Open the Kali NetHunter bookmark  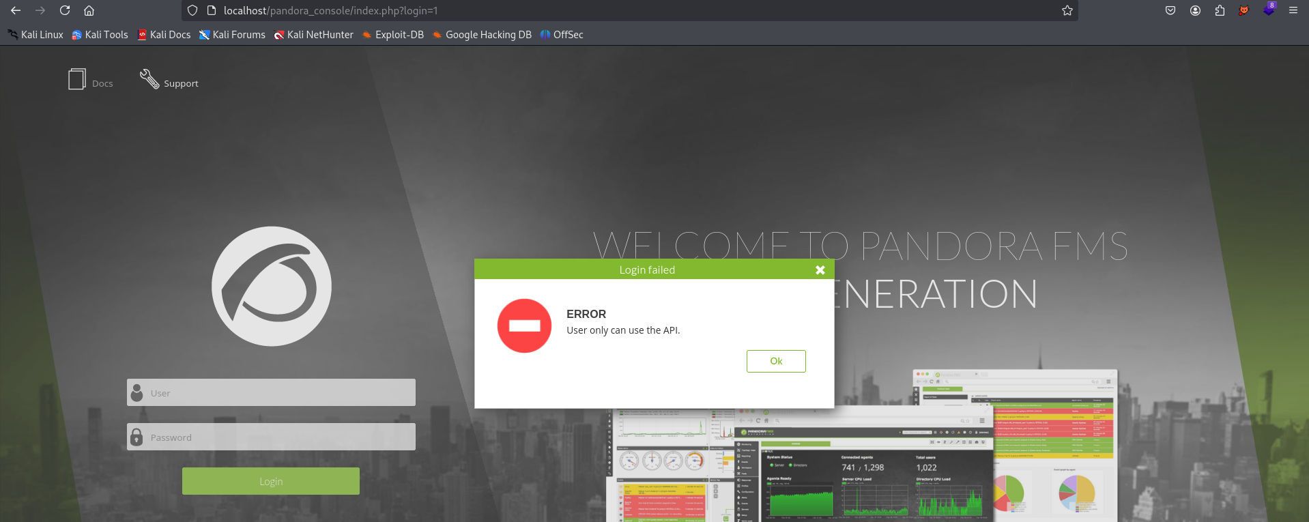pyautogui.click(x=314, y=35)
